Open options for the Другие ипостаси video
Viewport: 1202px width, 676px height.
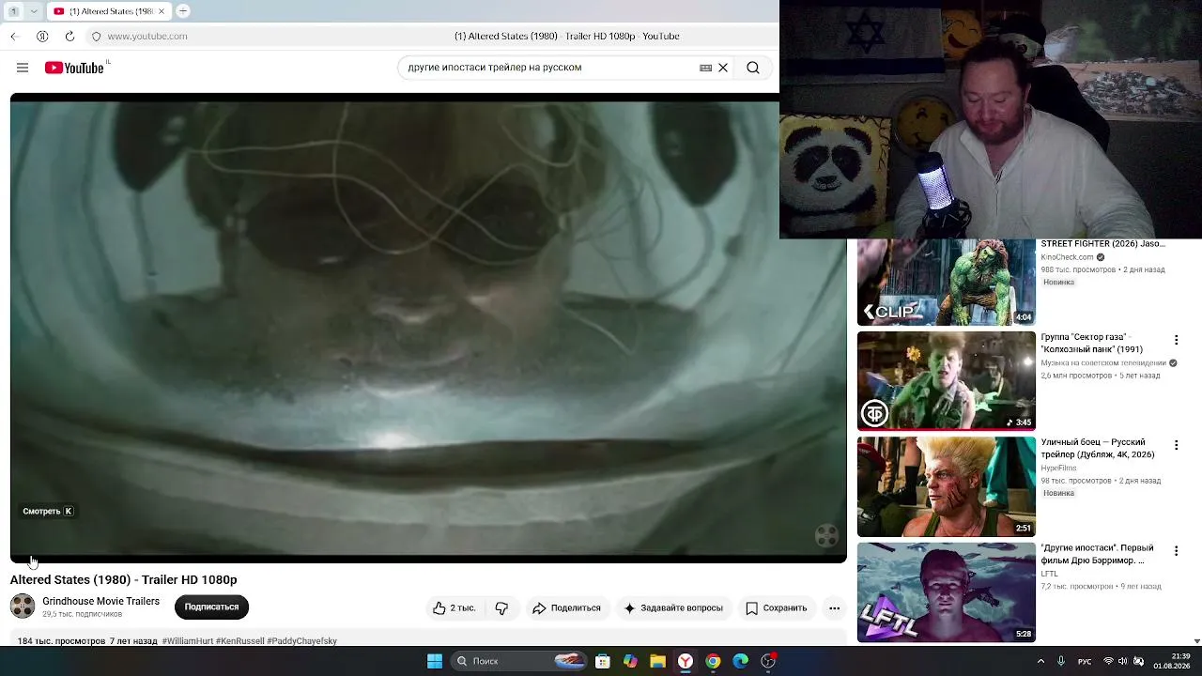tap(1176, 550)
